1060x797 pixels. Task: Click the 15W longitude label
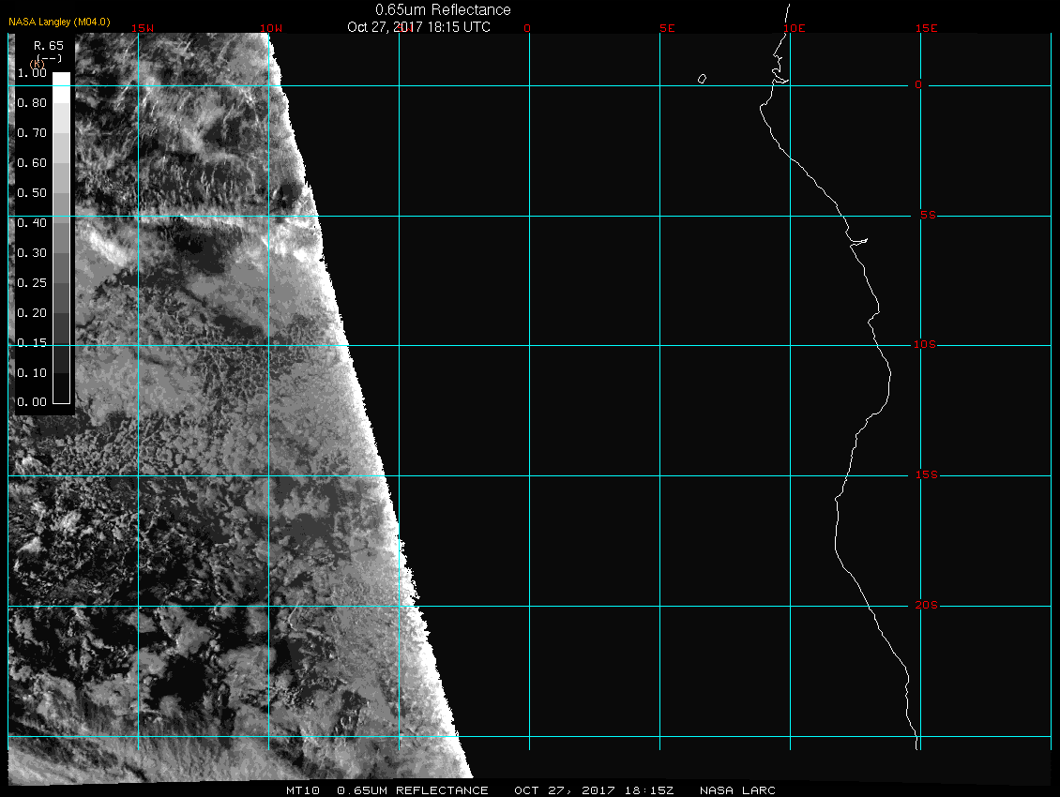(x=143, y=28)
